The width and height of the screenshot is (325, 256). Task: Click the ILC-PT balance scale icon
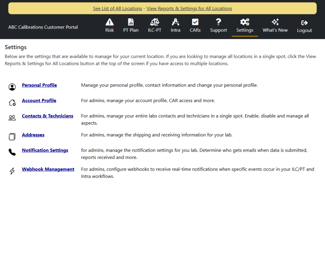155,22
